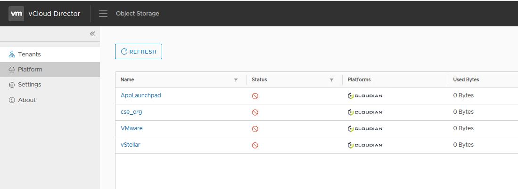The height and width of the screenshot is (189, 518).
Task: Open the vStellar tenant link
Action: coord(131,145)
